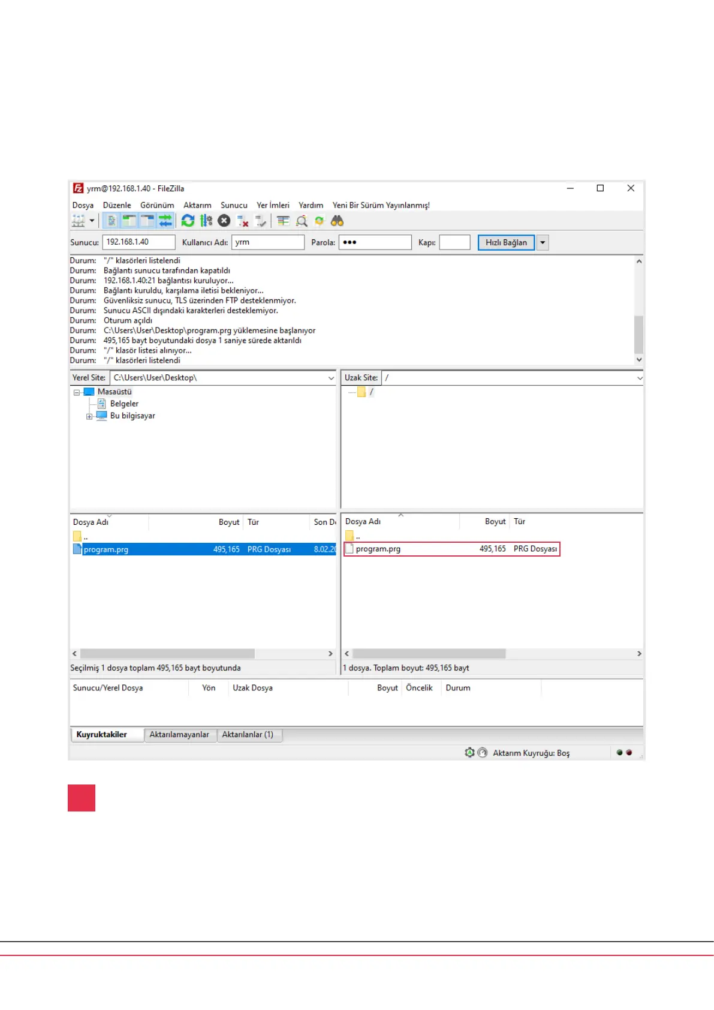714x1010 pixels.
Task: Open the Yer İmleri menu
Action: coord(273,205)
